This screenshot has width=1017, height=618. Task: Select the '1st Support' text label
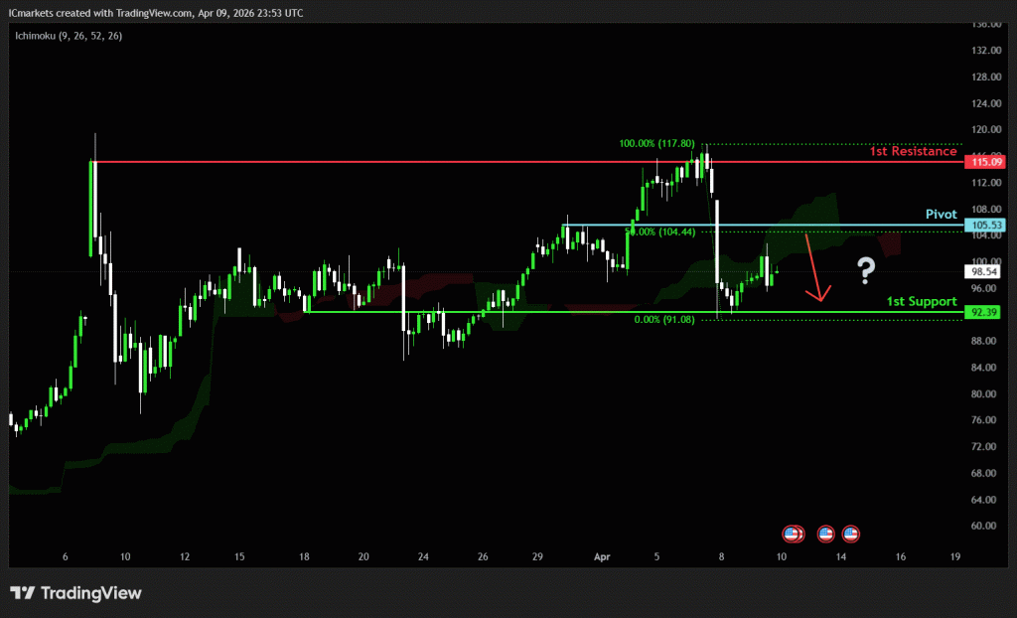(921, 301)
